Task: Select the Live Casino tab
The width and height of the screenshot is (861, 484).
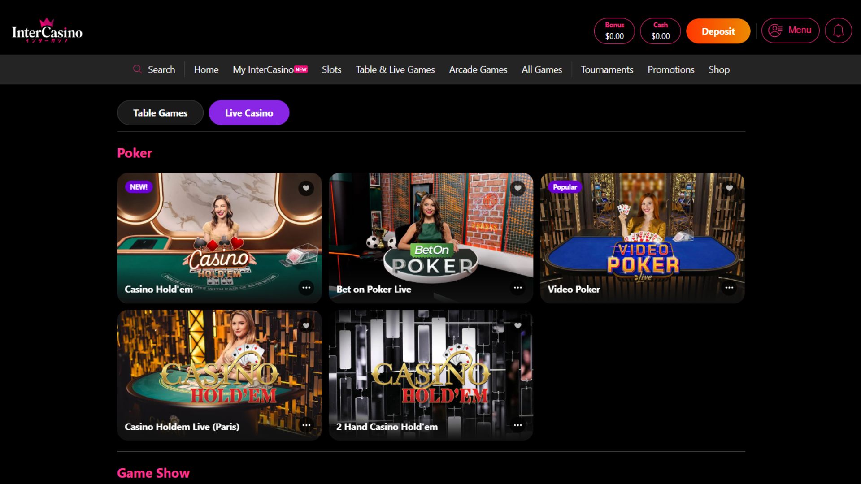Action: pos(249,112)
